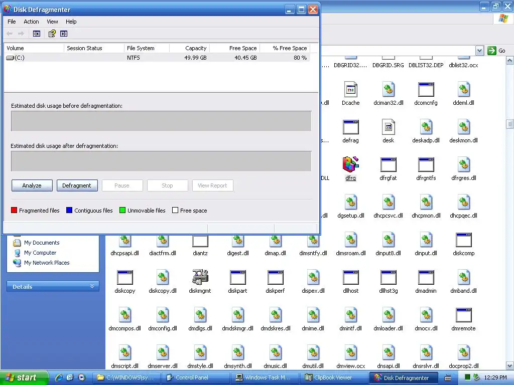Switch to ClipBook Viewer taskbar button
This screenshot has width=514, height=385.
[x=333, y=378]
